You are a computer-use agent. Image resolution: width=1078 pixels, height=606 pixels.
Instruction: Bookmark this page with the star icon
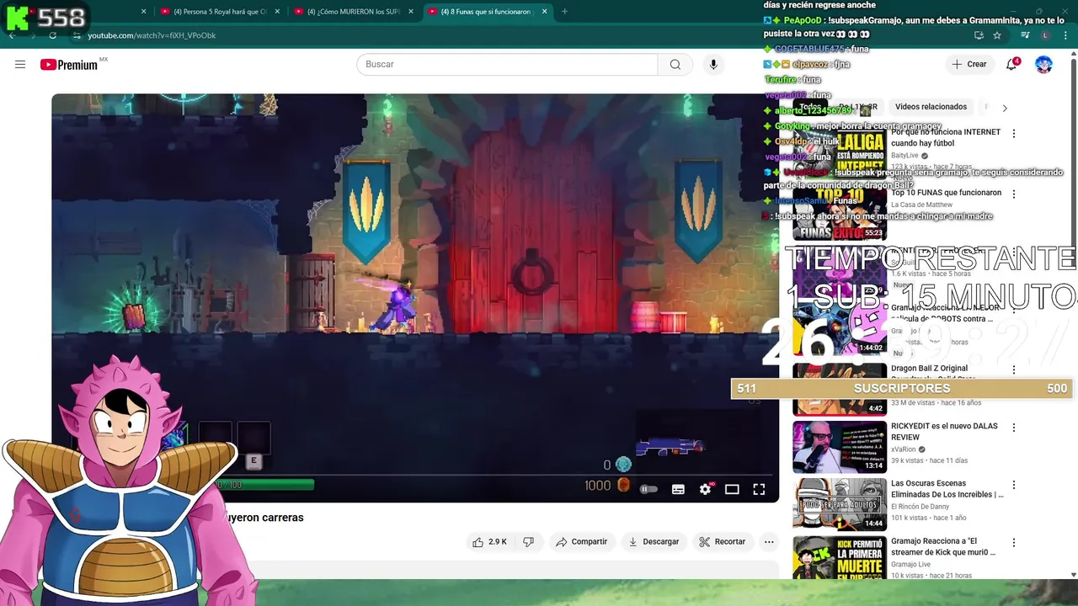[997, 35]
